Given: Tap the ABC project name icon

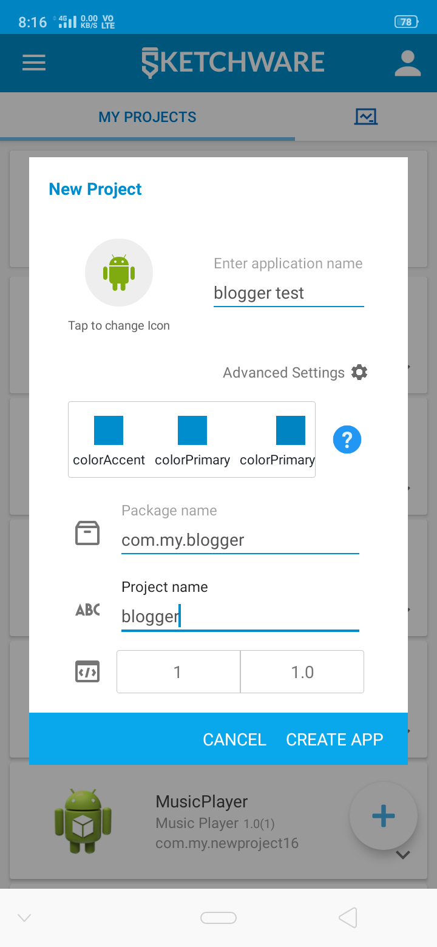Looking at the screenshot, I should (87, 609).
